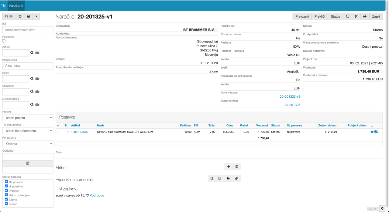Toggle the Pogodbe checkbox
The height and width of the screenshot is (212, 389).
[4, 41]
